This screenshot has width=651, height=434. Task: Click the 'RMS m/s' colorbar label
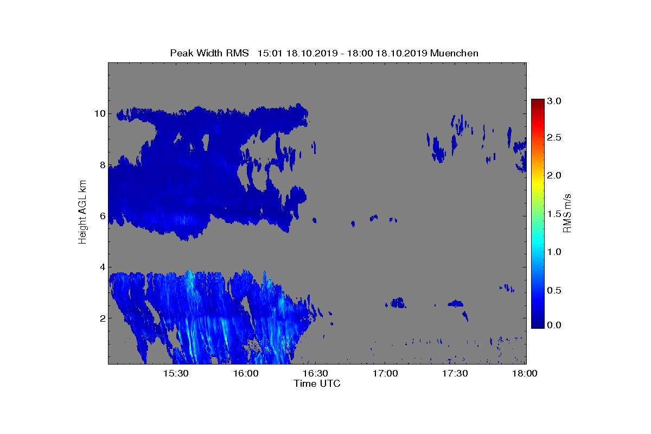[x=567, y=213]
